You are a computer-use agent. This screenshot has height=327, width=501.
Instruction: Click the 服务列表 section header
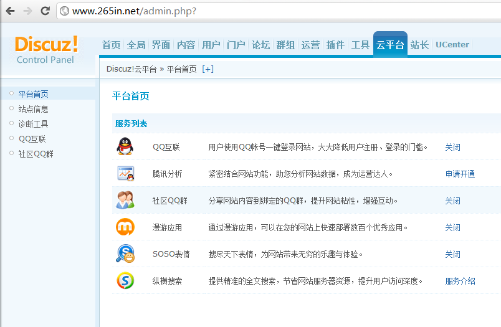point(131,123)
